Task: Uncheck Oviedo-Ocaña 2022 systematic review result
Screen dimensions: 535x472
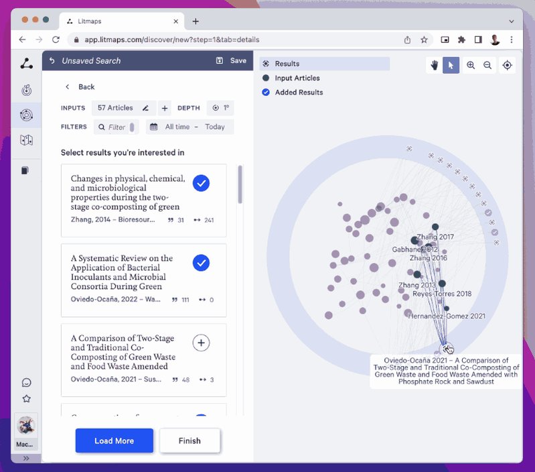Action: tap(201, 263)
